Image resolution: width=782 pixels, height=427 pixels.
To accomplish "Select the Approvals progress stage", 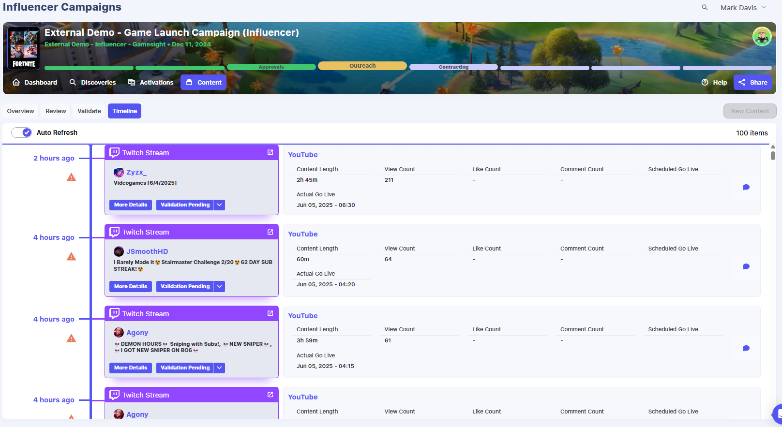I will [271, 67].
